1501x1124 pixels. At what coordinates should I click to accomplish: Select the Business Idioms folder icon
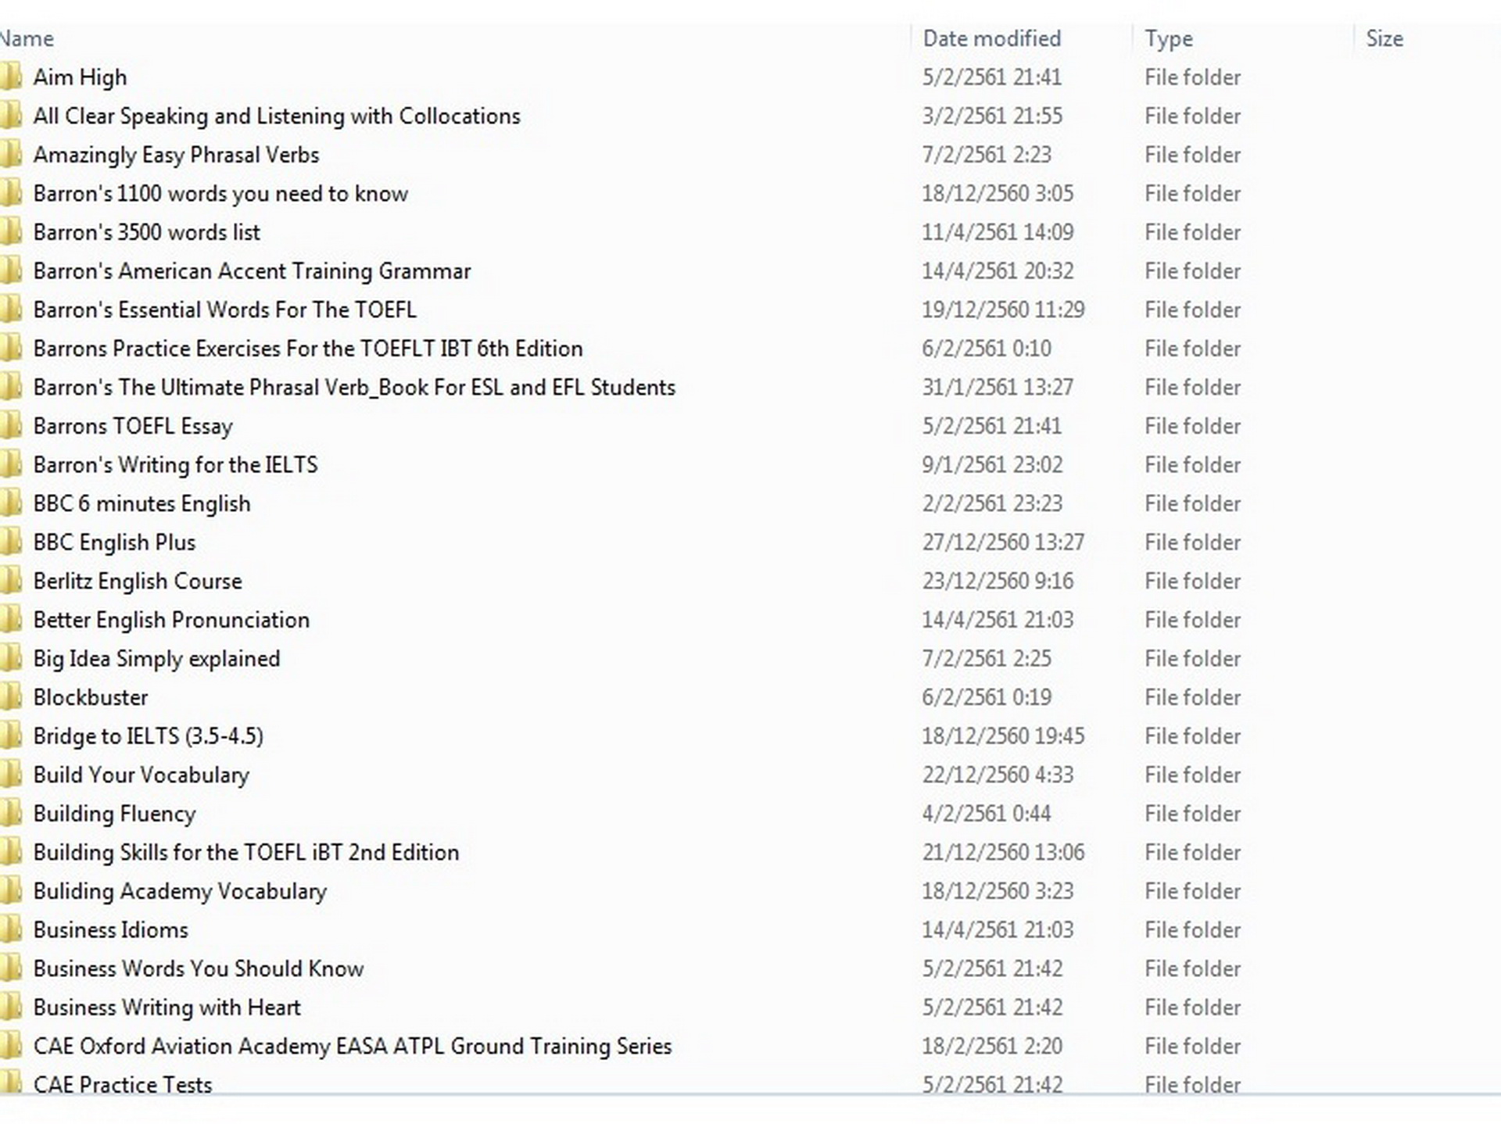tap(11, 930)
